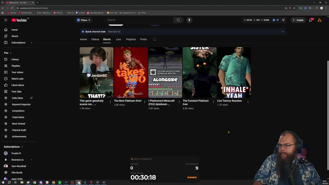Open the Create button

tap(298, 20)
